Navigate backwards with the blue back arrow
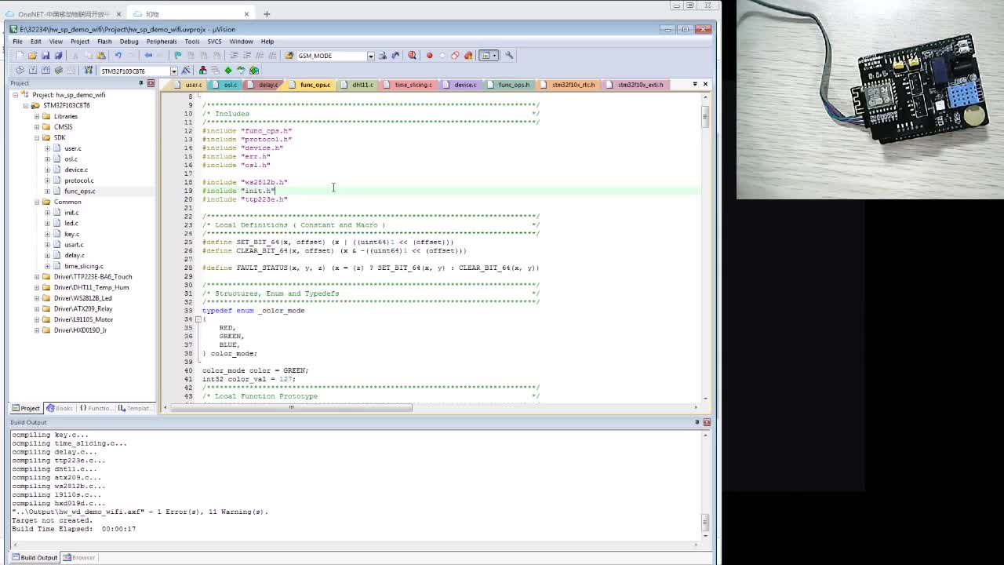Screen dimensions: 1004x565 [x=148, y=55]
